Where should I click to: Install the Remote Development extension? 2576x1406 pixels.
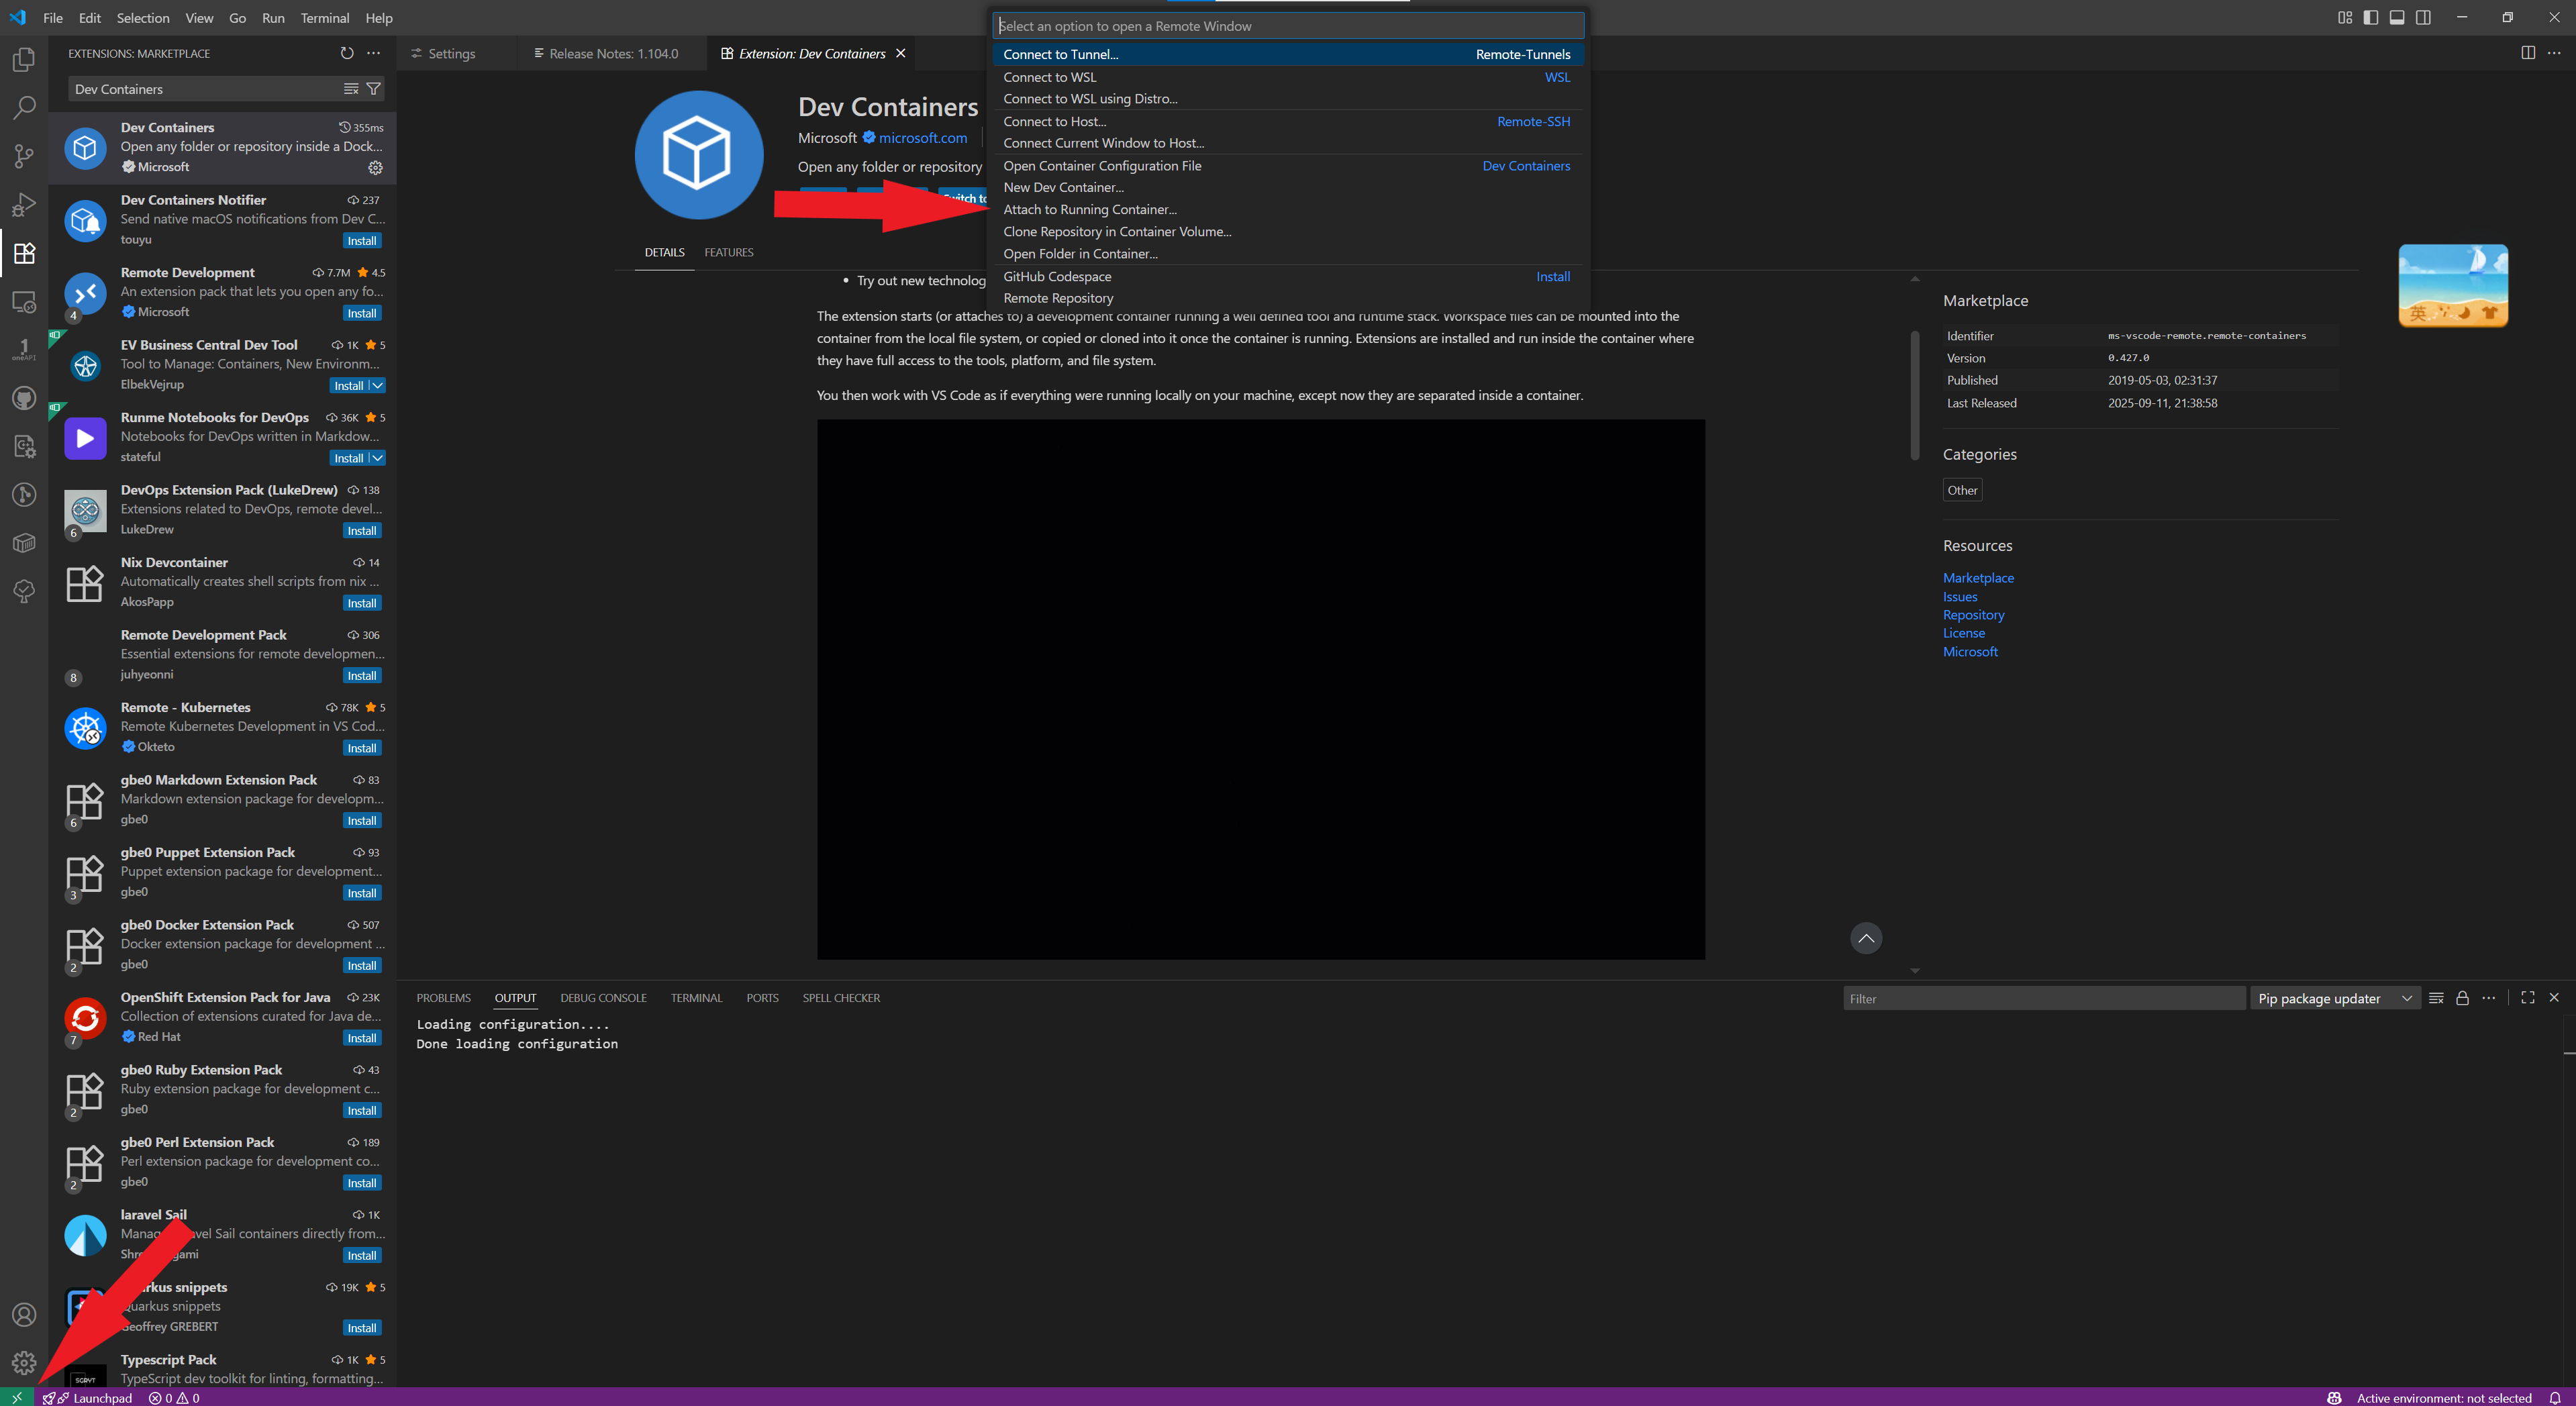361,313
